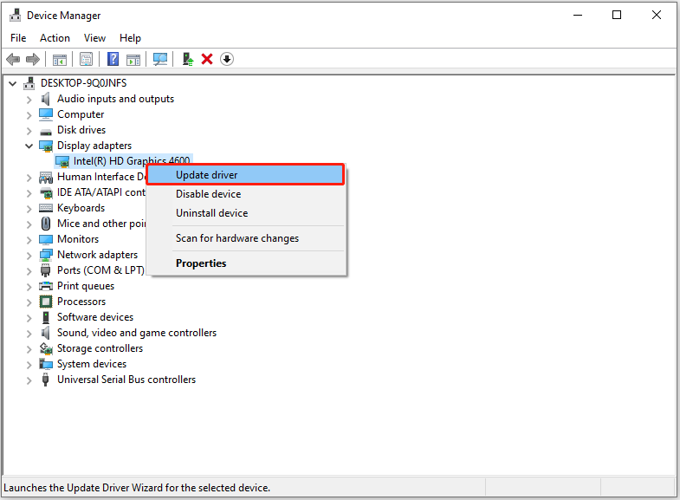Screen dimensions: 680x500
Task: Open Properties from the context menu
Action: click(x=246, y=263)
